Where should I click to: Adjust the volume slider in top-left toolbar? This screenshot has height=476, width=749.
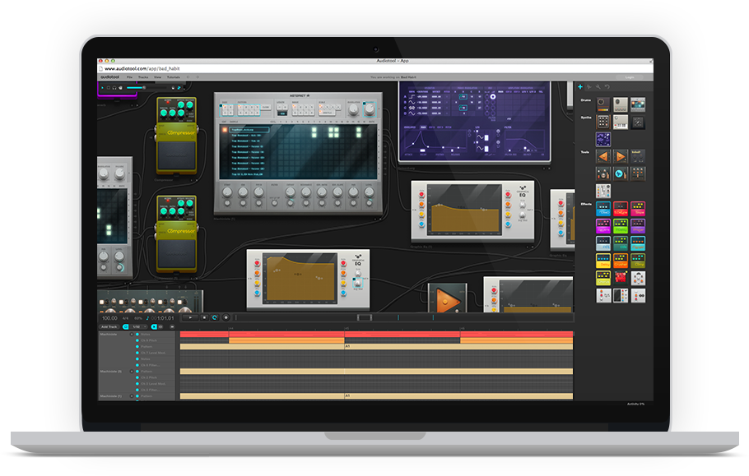(137, 86)
